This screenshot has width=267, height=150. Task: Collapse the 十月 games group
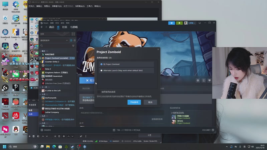point(40,94)
